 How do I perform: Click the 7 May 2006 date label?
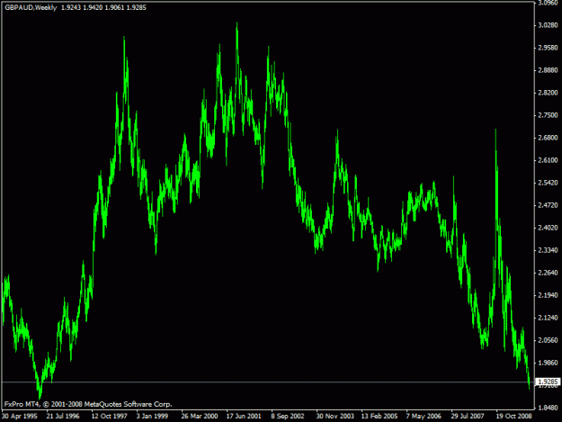click(x=424, y=417)
